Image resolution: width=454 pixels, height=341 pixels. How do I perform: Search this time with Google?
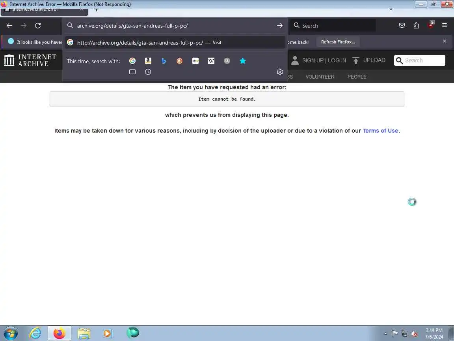132,61
